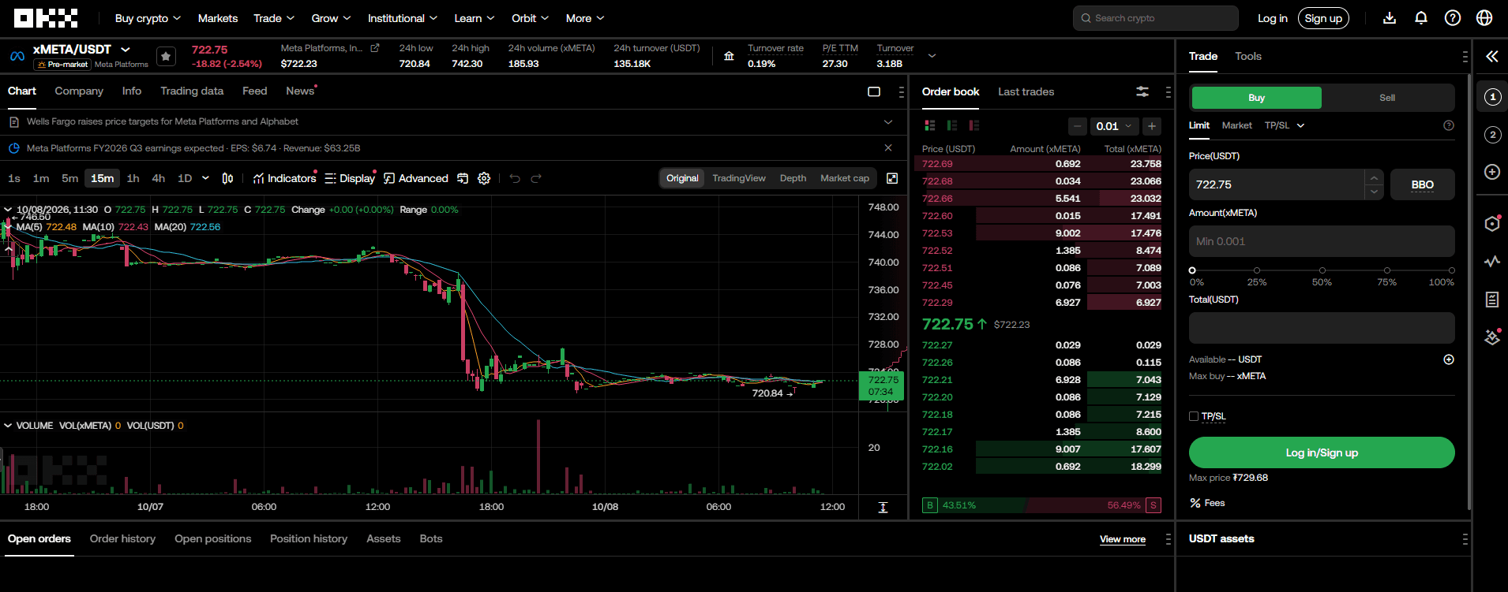Open the View more link
Image resolution: width=1508 pixels, height=592 pixels.
1122,539
